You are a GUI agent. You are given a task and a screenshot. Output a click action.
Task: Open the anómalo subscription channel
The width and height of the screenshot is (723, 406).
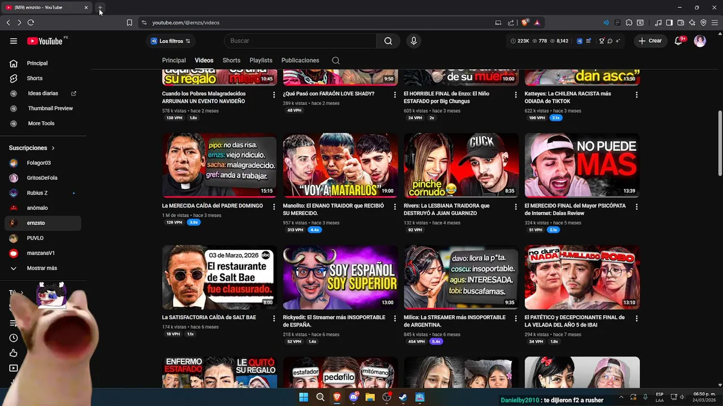(x=43, y=208)
